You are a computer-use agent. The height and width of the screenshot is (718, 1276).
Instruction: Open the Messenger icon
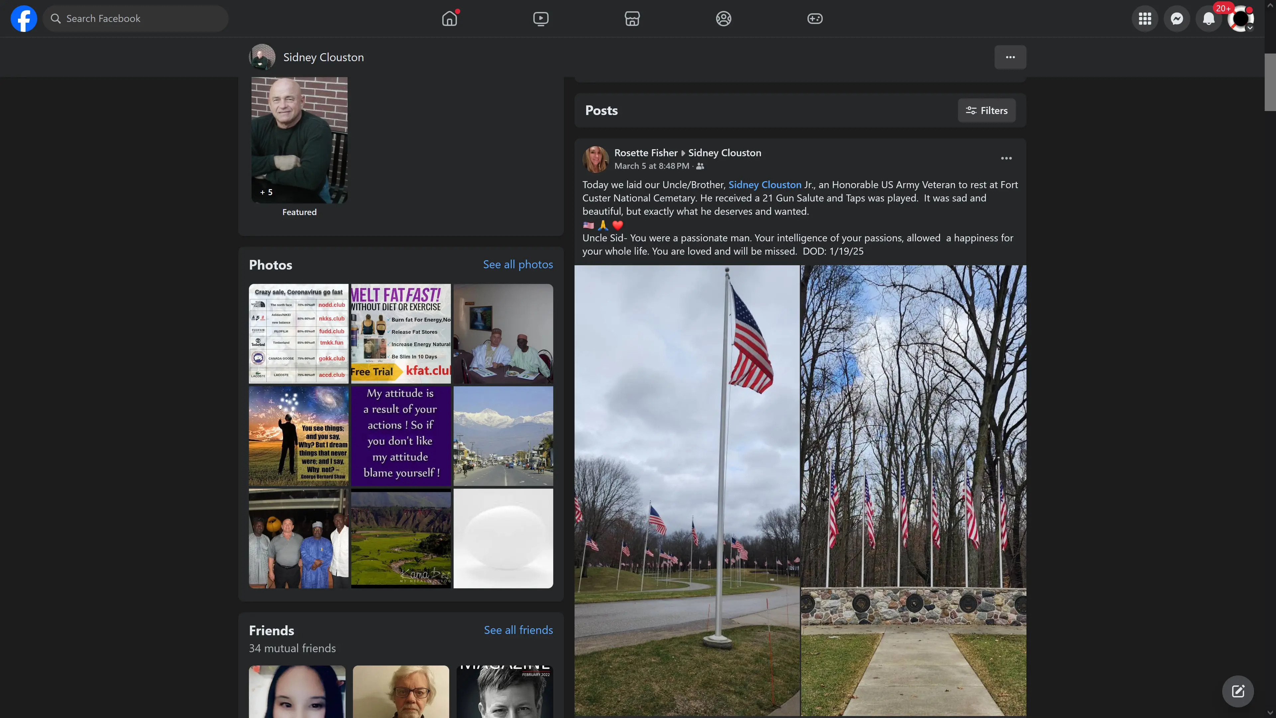1176,18
